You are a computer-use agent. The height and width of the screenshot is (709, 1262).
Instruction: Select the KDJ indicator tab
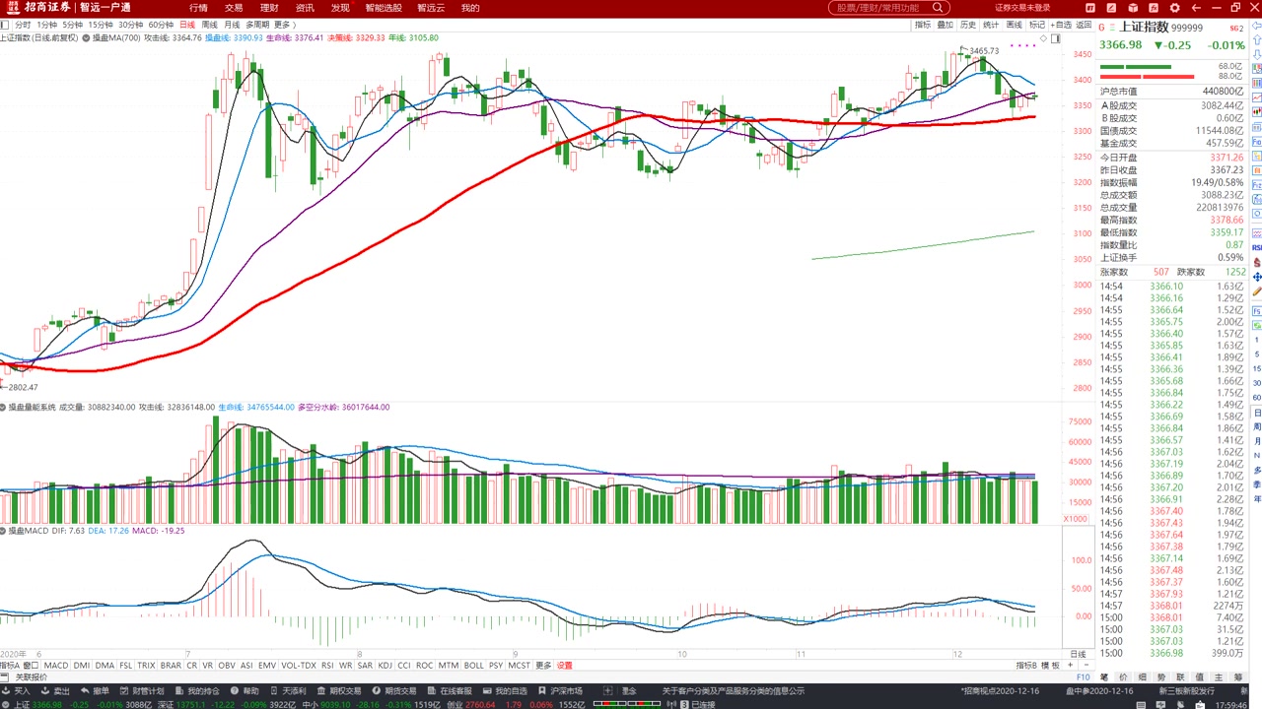pyautogui.click(x=385, y=666)
